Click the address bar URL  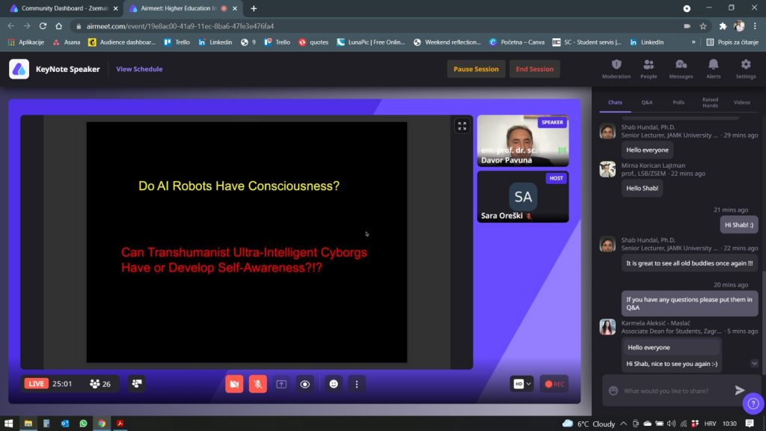[180, 26]
